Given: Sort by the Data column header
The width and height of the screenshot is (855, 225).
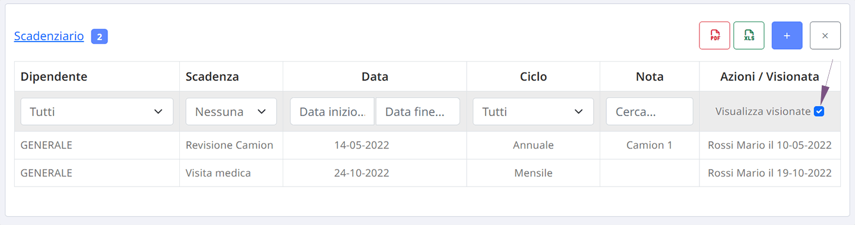Looking at the screenshot, I should tap(375, 76).
